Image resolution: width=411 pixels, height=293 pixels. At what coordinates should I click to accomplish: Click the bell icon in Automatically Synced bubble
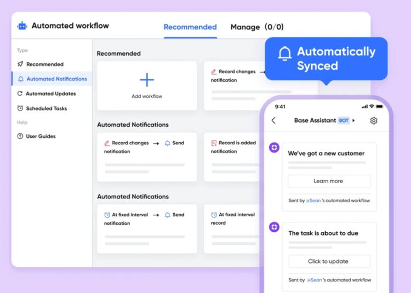284,54
